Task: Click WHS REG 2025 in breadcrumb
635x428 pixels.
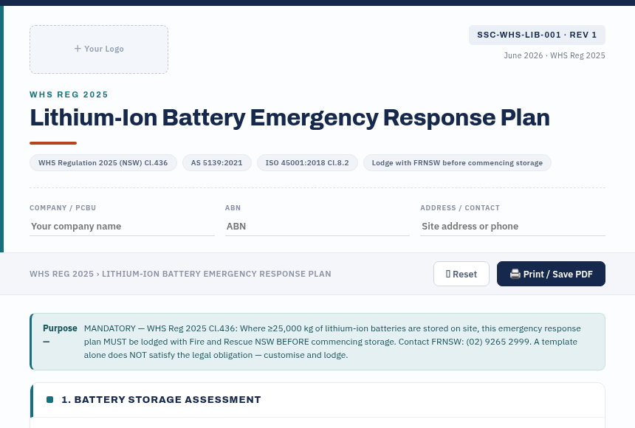Action: tap(61, 274)
